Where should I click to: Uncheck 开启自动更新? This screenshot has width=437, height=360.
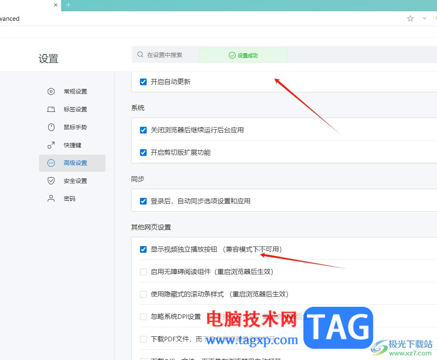[143, 81]
